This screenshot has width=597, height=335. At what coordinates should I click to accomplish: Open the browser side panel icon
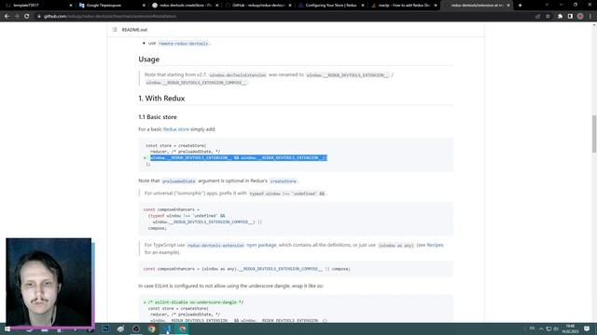(570, 17)
